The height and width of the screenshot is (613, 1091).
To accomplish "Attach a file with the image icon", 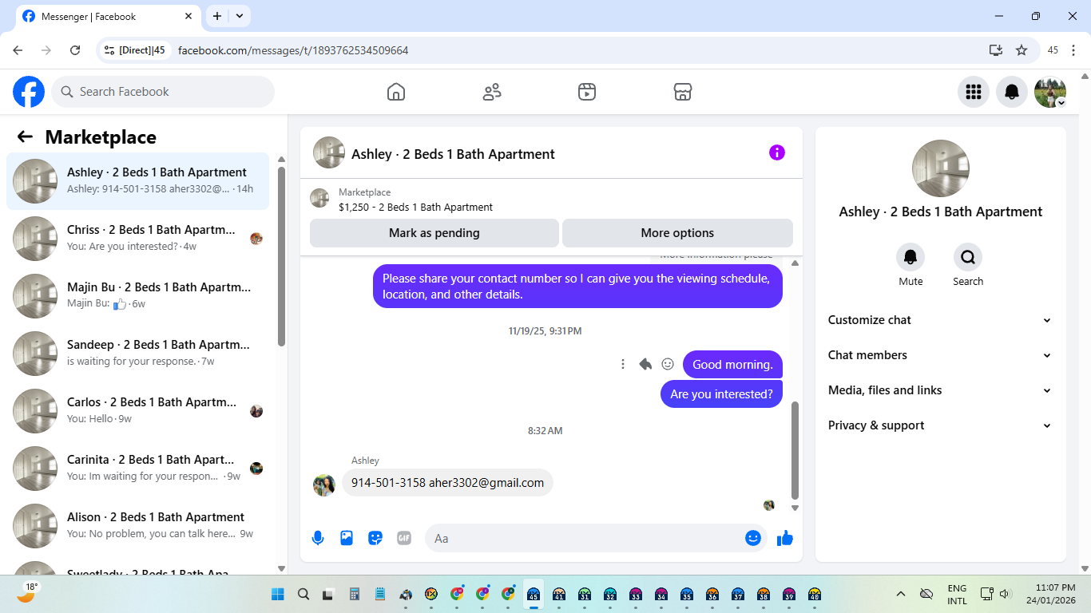I will [347, 538].
